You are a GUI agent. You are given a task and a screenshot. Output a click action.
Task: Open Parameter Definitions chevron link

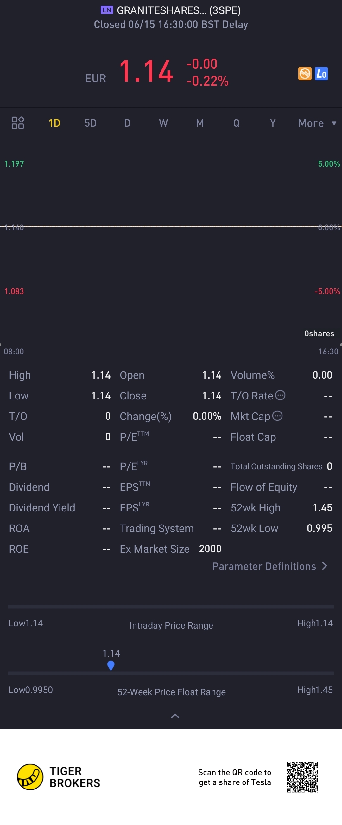coord(270,566)
